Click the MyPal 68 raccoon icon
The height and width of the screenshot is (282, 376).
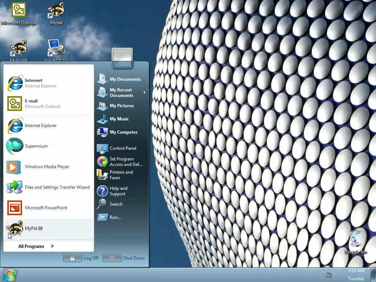14,228
